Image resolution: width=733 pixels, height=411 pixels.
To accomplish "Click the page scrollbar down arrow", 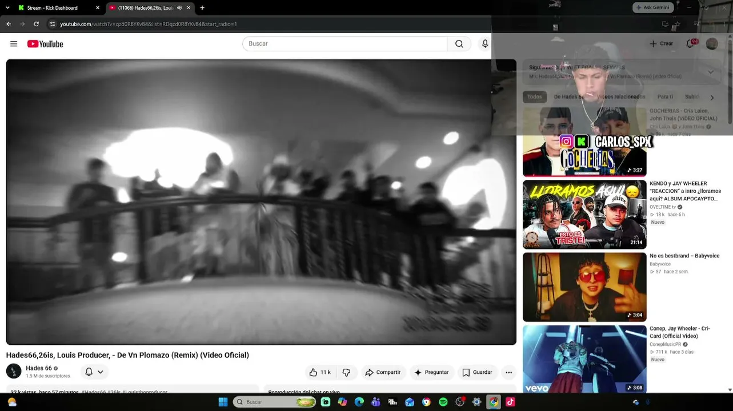I will pyautogui.click(x=730, y=389).
